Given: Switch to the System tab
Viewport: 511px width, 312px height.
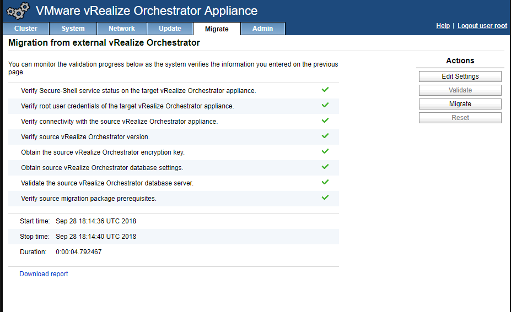Looking at the screenshot, I should 73,29.
